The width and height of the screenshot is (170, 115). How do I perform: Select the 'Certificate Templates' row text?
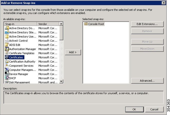(x=22, y=53)
